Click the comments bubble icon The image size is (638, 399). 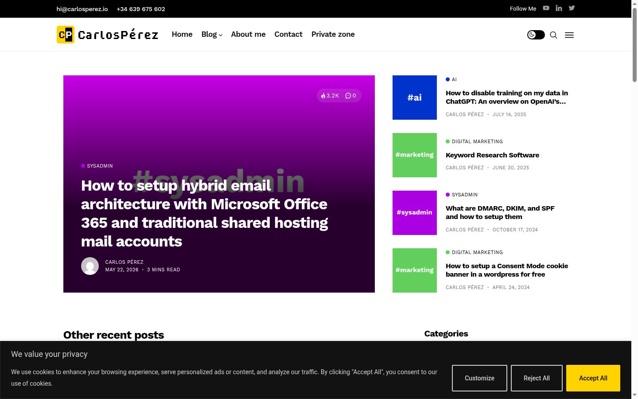point(348,96)
